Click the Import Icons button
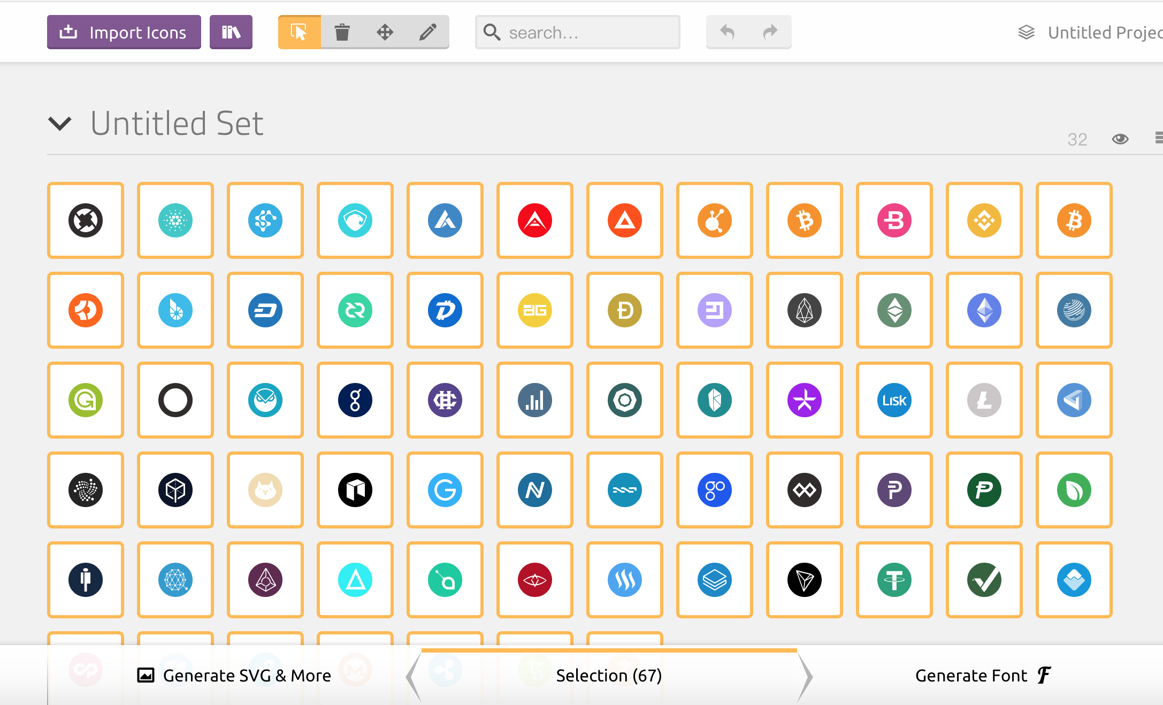Screen dimensions: 1163x705 [124, 32]
